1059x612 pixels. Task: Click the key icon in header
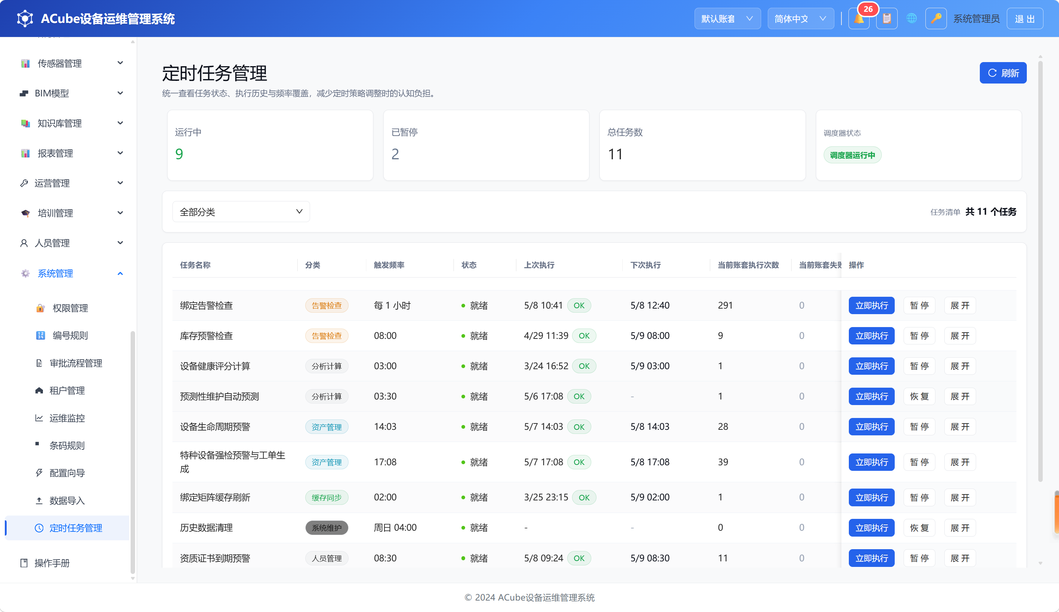[x=936, y=19]
